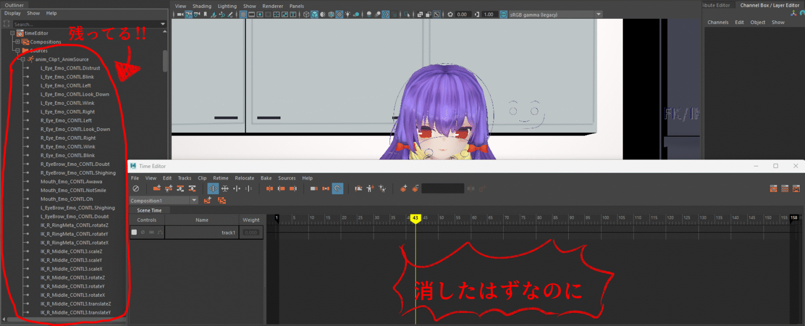The image size is (805, 326).
Task: Open the Composition1 dropdown in Time Editor
Action: coord(193,200)
